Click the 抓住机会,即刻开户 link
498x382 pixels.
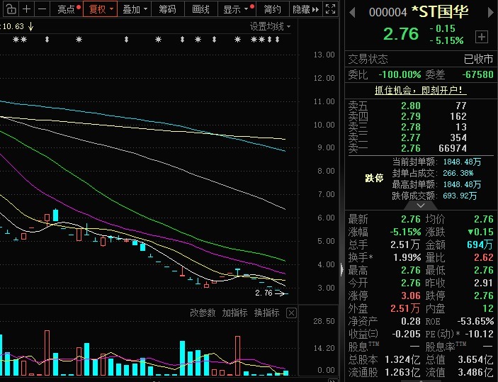pos(421,90)
